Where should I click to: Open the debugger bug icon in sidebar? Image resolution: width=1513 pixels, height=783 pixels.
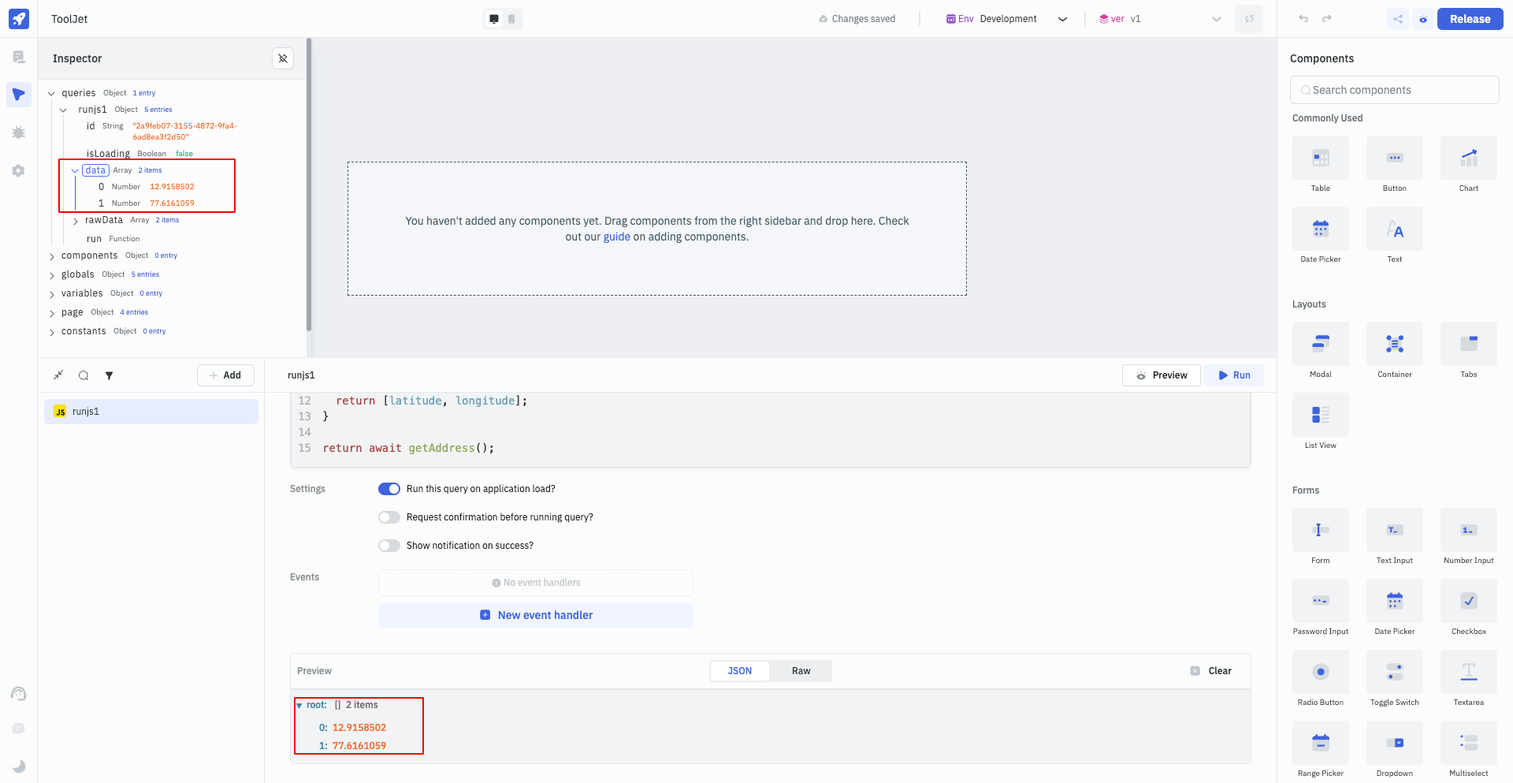click(x=19, y=132)
